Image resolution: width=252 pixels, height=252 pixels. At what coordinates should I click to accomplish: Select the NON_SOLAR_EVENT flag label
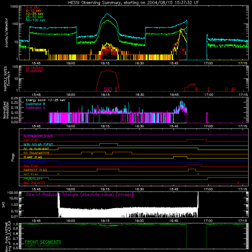pos(38,145)
